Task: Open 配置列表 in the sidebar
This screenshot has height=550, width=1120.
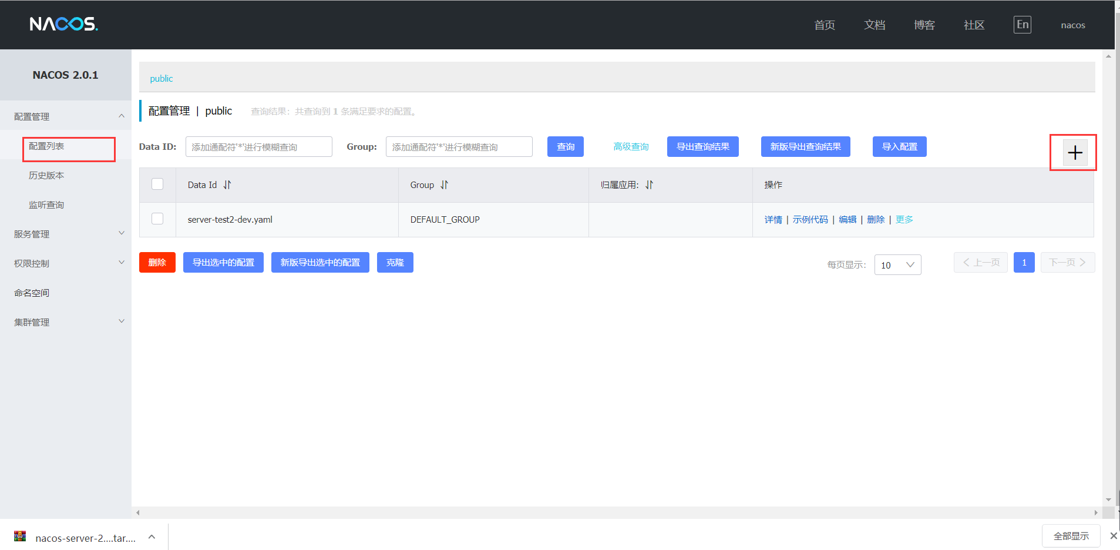Action: tap(46, 146)
